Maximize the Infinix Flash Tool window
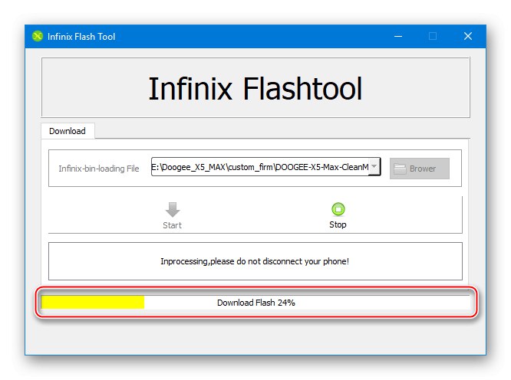The width and height of the screenshot is (511, 380). coord(433,36)
